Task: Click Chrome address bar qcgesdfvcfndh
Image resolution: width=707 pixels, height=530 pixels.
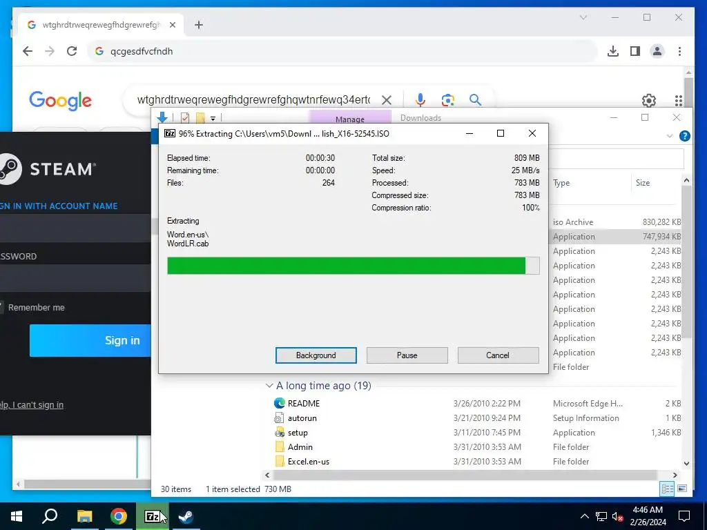Action: (342, 51)
